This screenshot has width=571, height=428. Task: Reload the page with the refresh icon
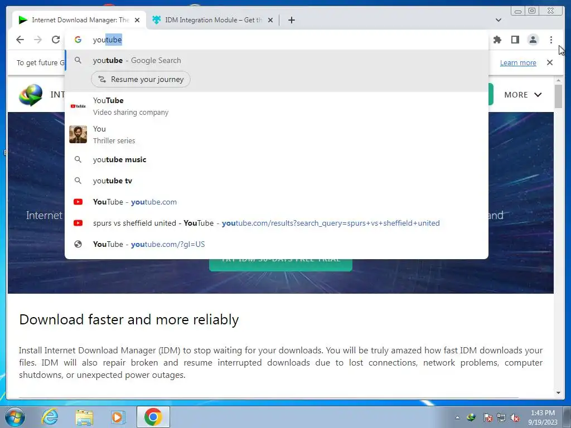[56, 40]
